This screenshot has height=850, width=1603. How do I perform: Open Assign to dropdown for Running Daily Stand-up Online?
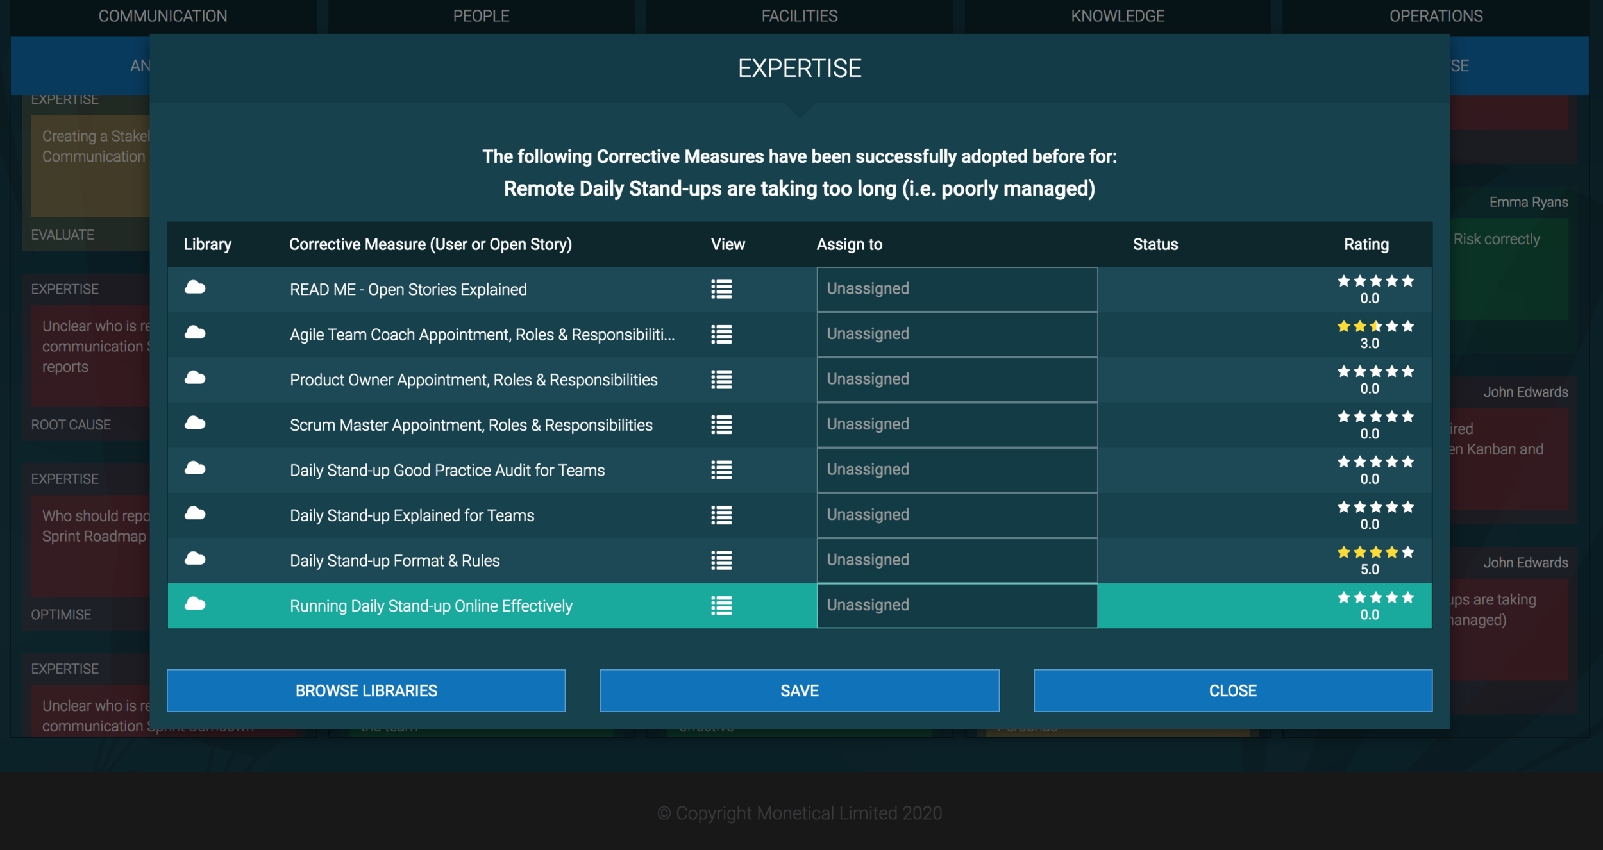957,605
